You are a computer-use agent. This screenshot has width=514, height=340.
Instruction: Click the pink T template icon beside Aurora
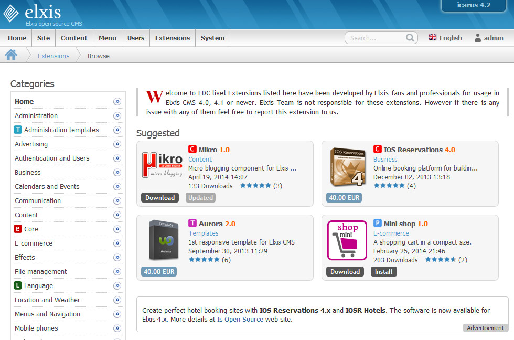[x=192, y=224]
